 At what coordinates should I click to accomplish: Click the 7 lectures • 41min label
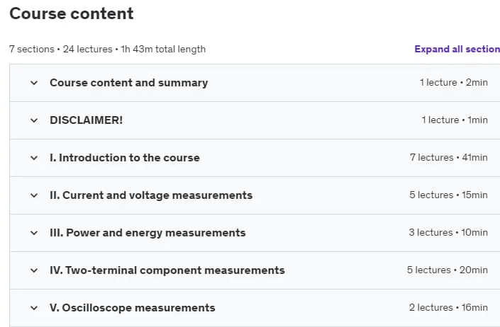tap(449, 157)
